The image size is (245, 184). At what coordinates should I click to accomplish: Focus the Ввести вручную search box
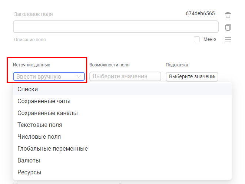(44, 76)
